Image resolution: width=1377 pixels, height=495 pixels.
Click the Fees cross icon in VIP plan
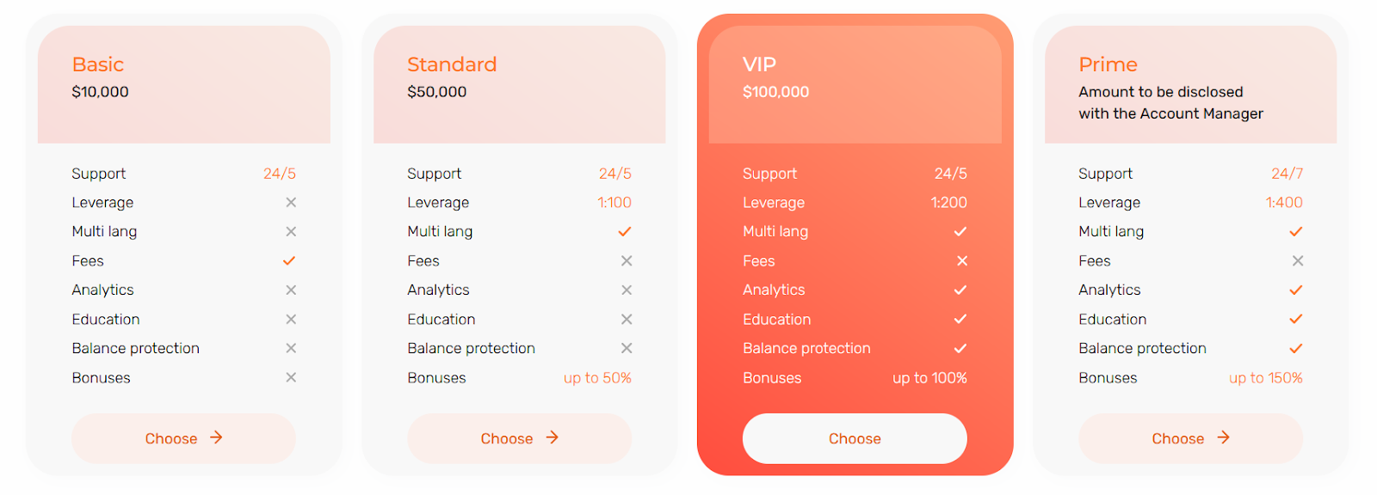click(962, 260)
